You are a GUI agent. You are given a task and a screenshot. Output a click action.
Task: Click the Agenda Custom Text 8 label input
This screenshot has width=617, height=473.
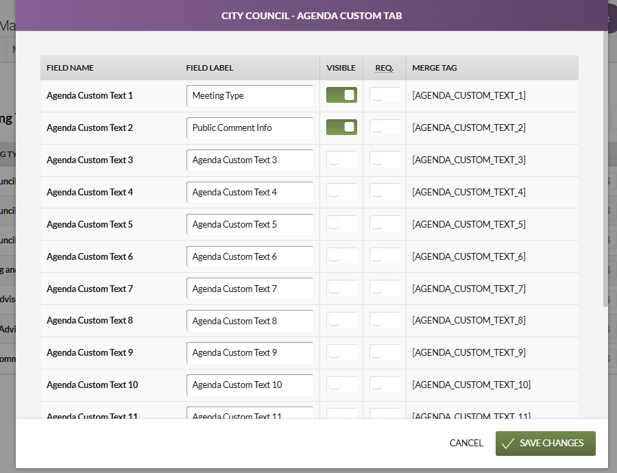click(x=250, y=321)
